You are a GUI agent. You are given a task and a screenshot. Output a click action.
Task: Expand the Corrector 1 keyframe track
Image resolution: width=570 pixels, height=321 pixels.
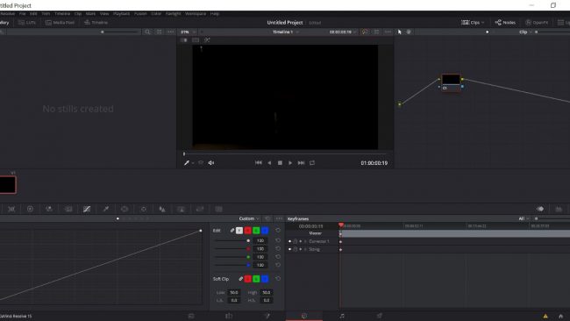[x=305, y=241]
